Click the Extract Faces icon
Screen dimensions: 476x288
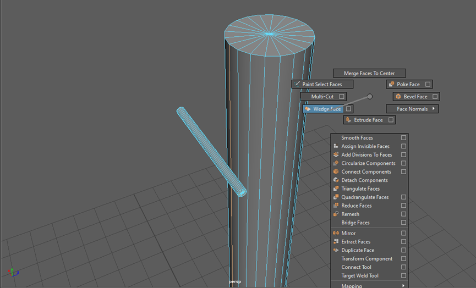tap(336, 242)
